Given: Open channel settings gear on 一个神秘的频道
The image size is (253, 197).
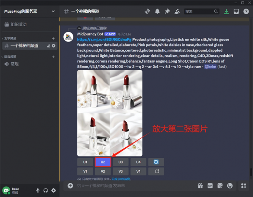Looking at the screenshot, I should [x=54, y=46].
